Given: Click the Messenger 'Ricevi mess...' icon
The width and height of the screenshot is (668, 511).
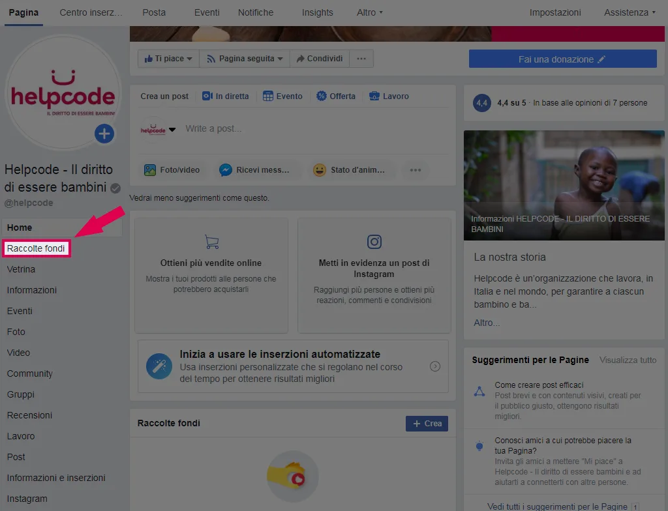Looking at the screenshot, I should click(x=254, y=170).
